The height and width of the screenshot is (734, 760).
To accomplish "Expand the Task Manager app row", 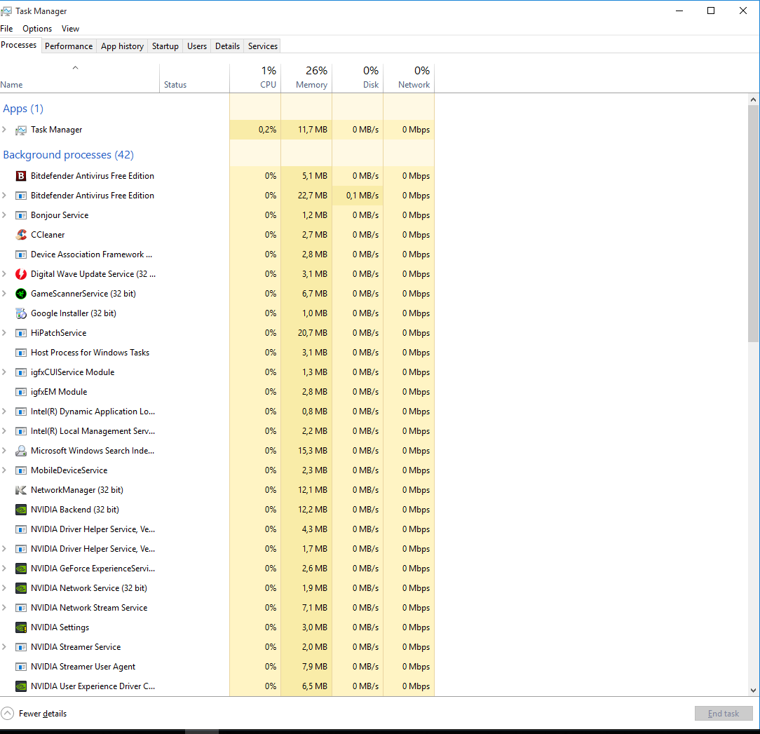I will tap(4, 130).
